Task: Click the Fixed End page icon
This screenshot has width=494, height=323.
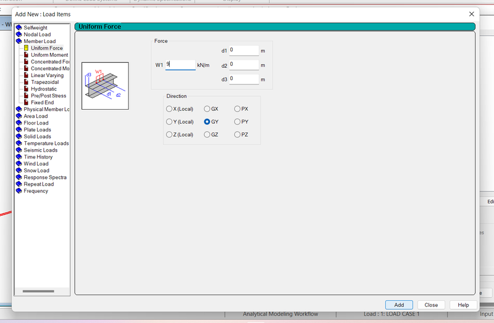Action: pyautogui.click(x=26, y=102)
